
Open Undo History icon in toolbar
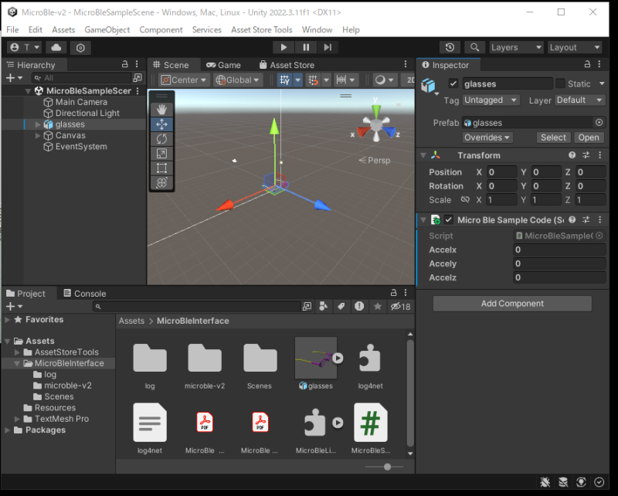pyautogui.click(x=450, y=47)
